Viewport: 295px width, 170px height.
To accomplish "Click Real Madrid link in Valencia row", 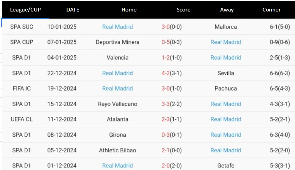I will coord(226,57).
